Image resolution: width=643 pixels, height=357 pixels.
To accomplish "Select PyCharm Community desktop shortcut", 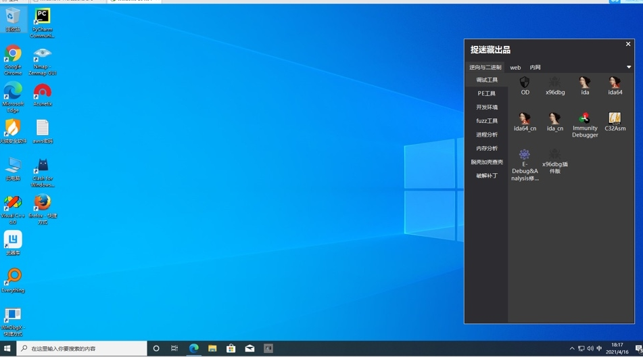I will (x=42, y=23).
